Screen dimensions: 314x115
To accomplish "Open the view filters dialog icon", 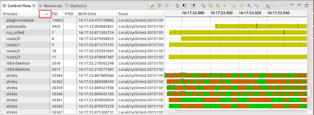I will (x=160, y=6).
